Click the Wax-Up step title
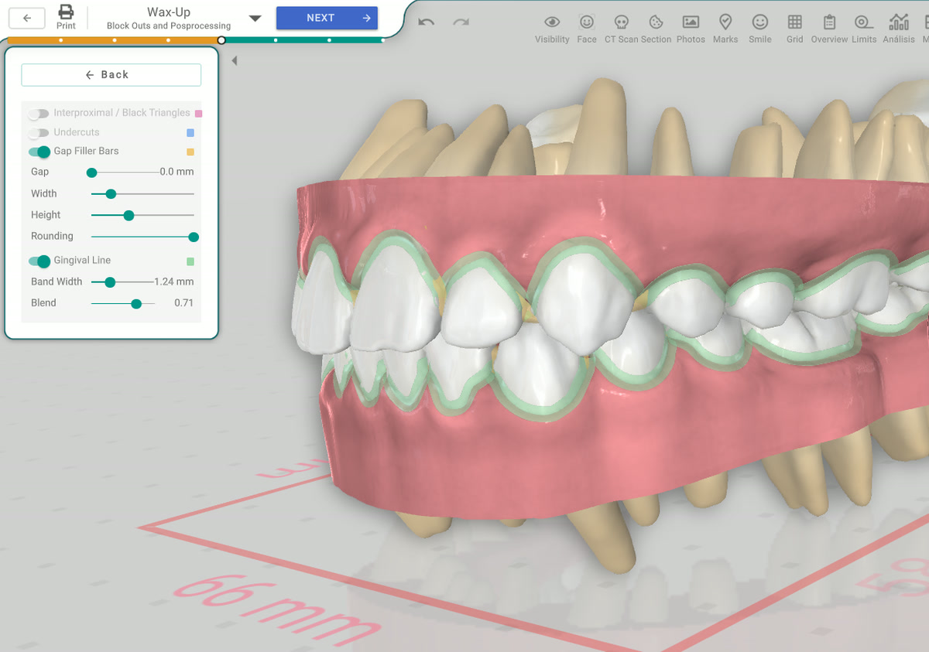The width and height of the screenshot is (929, 652). tap(169, 12)
